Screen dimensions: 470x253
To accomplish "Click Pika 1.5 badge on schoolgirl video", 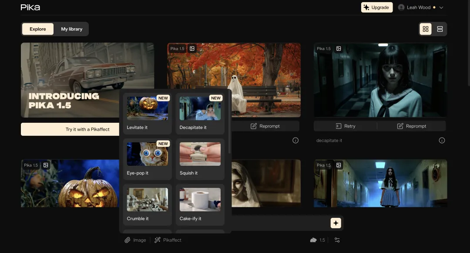I will 324,49.
